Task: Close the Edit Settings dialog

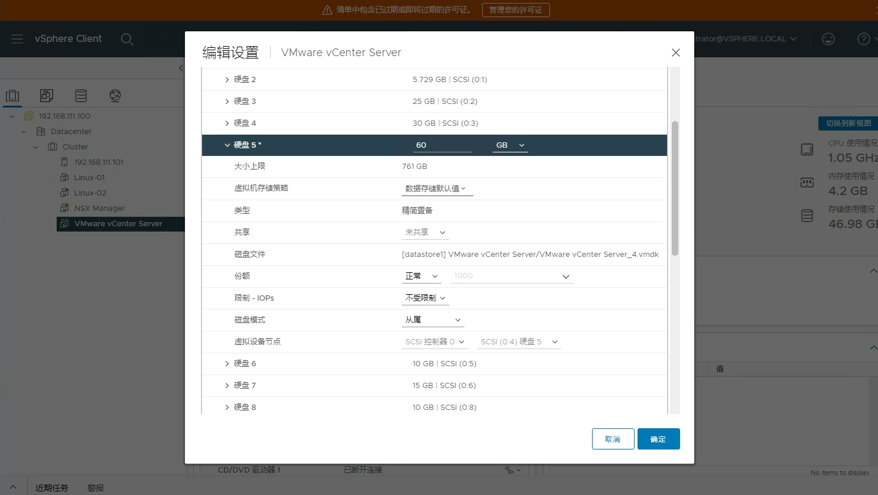Action: (676, 53)
